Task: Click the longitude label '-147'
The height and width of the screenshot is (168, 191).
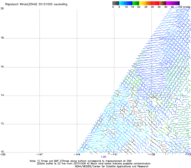Action: click(x=39, y=155)
